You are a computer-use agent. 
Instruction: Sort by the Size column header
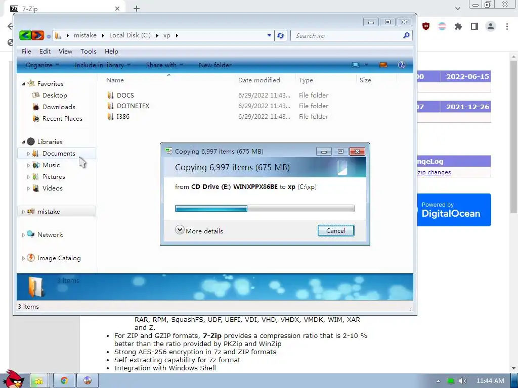pyautogui.click(x=365, y=80)
